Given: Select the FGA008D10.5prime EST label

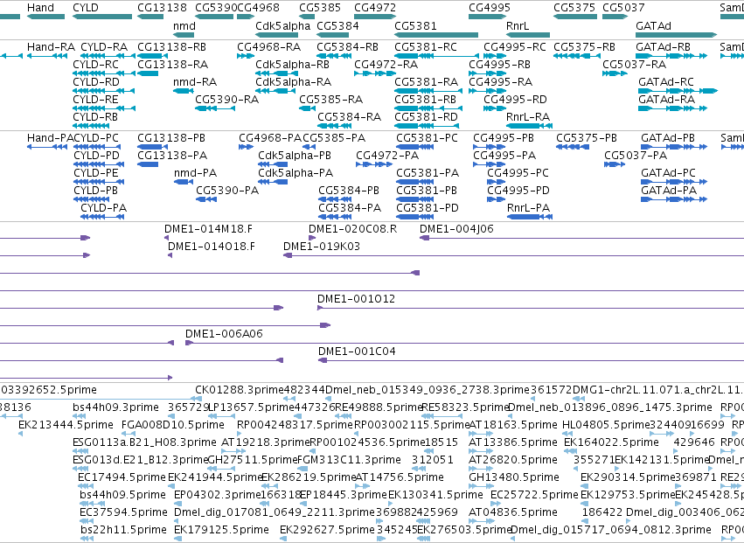Looking at the screenshot, I should [173, 425].
